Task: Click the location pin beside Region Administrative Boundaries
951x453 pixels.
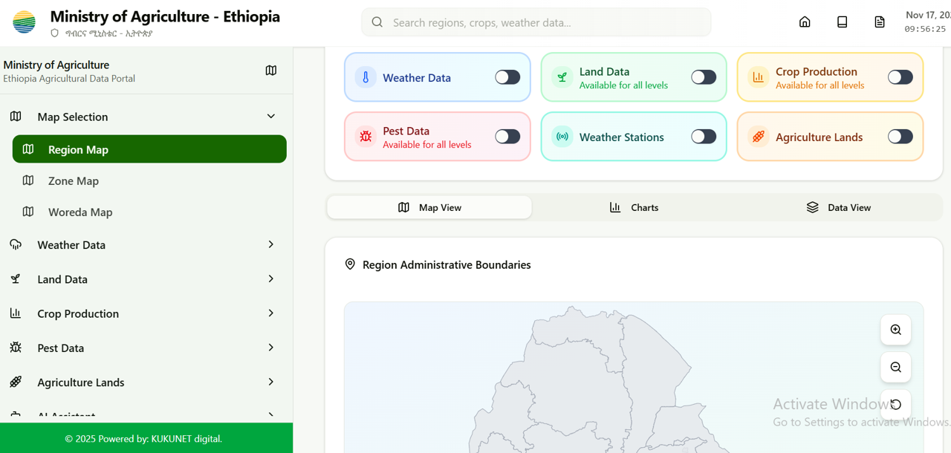Action: (350, 264)
